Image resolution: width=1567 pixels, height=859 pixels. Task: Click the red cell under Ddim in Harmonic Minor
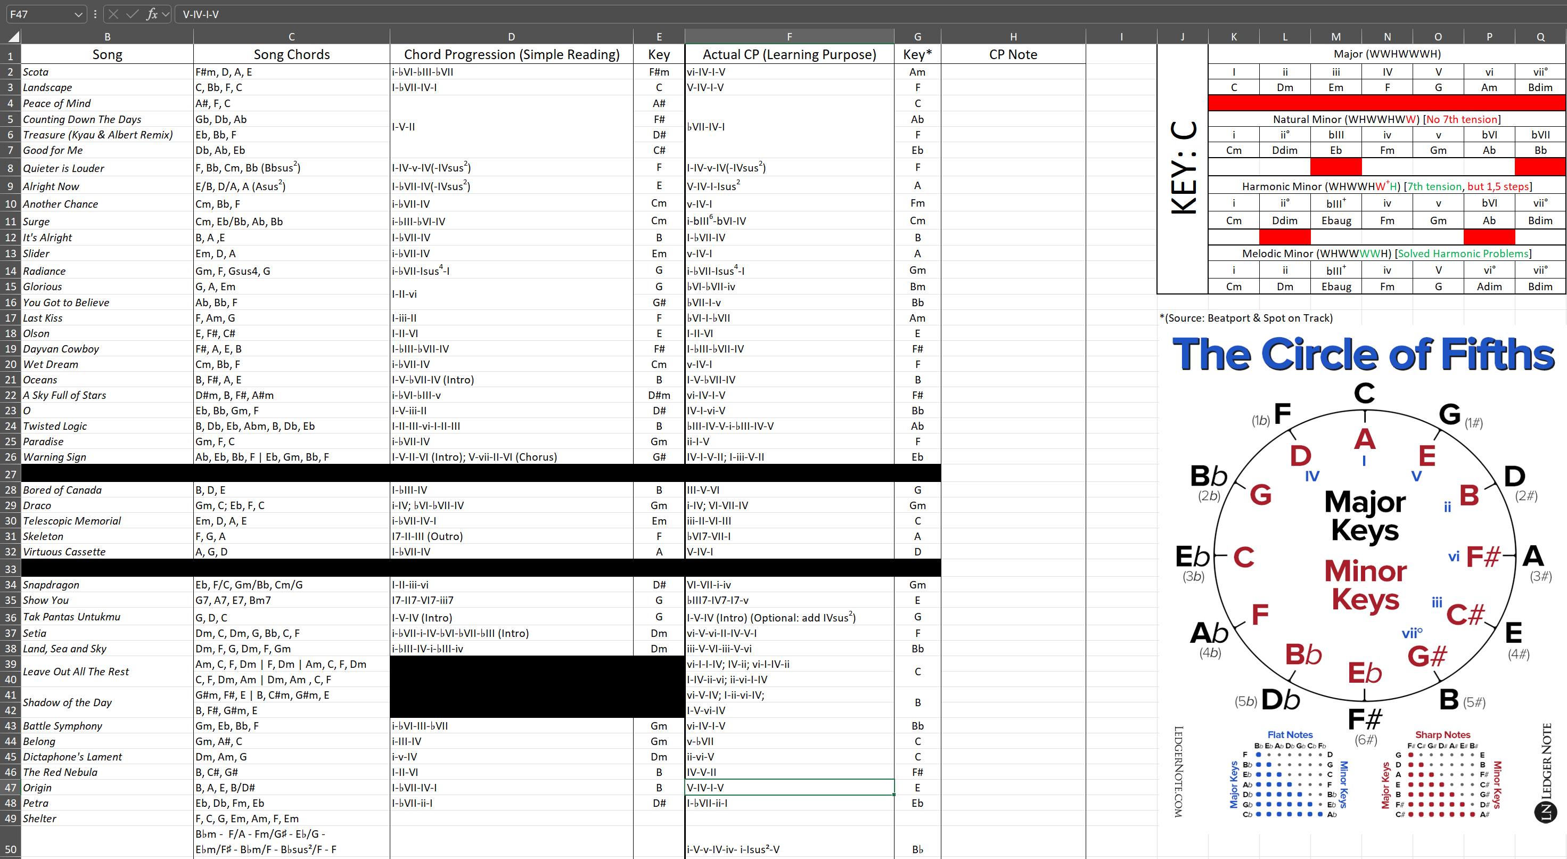[x=1285, y=236]
